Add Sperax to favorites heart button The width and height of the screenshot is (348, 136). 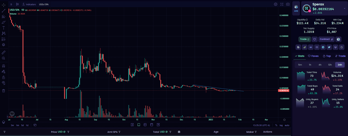[x=315, y=39]
